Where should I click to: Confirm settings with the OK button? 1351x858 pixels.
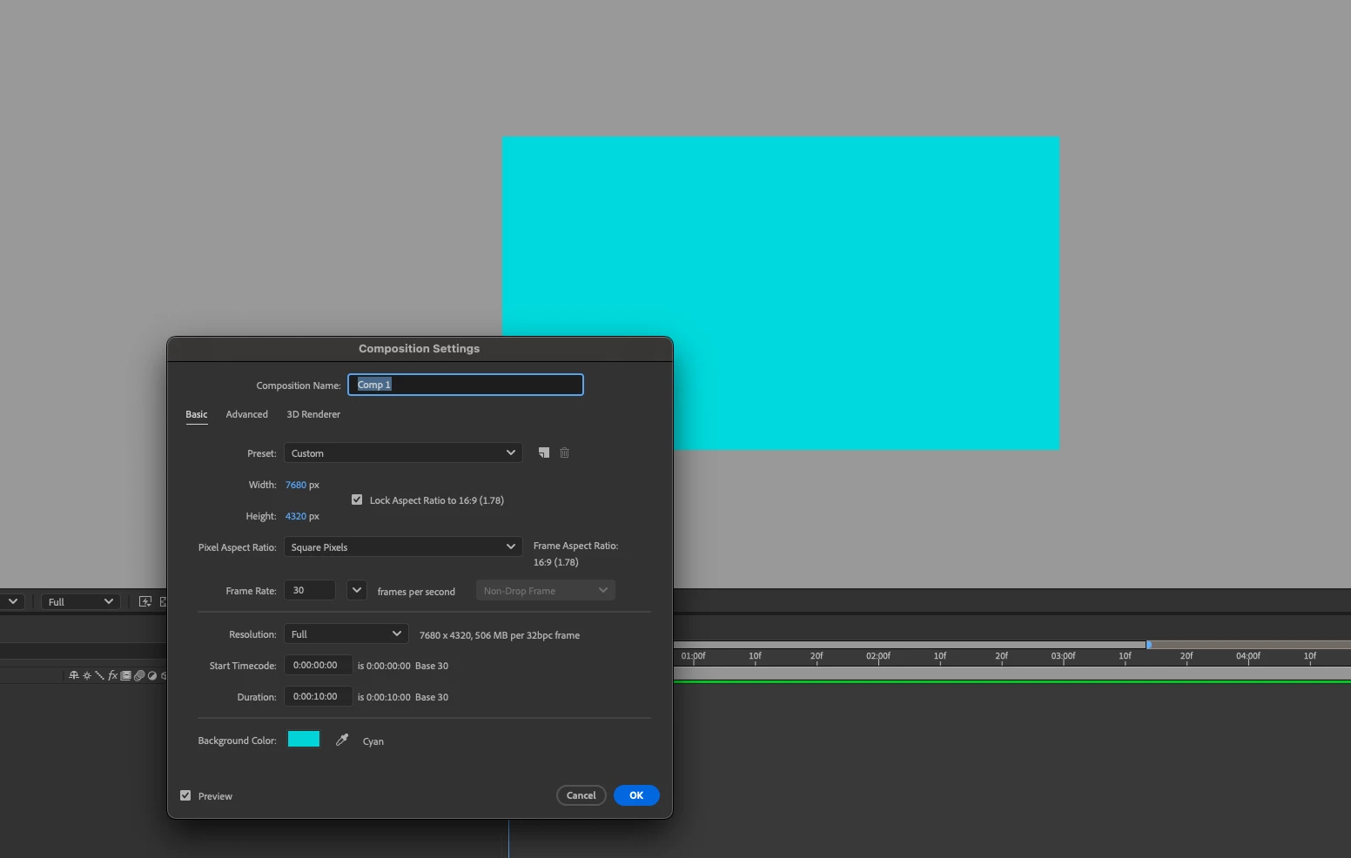click(636, 795)
